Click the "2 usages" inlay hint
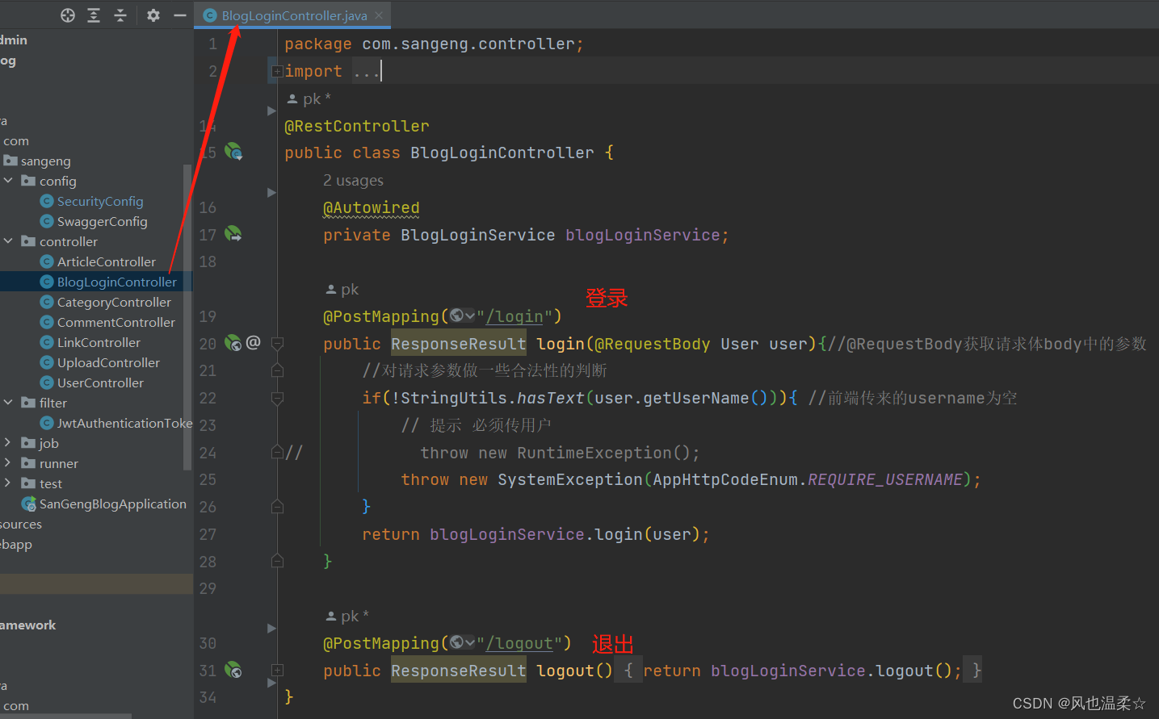 [x=353, y=180]
